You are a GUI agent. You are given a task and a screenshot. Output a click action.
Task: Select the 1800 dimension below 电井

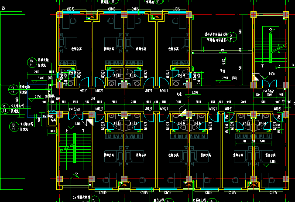52,131
